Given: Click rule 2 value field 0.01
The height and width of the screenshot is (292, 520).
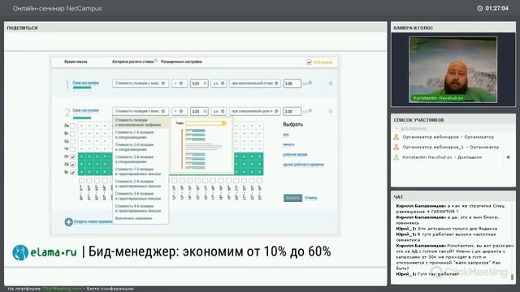Looking at the screenshot, I should pyautogui.click(x=199, y=111).
